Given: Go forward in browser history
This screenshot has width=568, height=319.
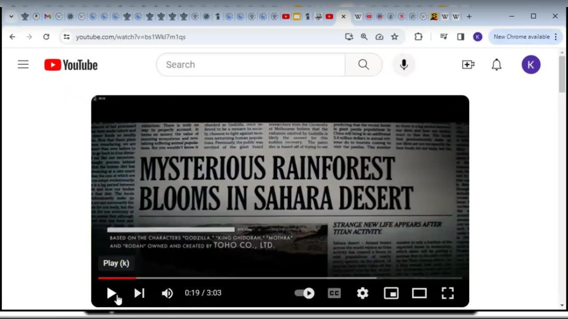Looking at the screenshot, I should tap(29, 37).
